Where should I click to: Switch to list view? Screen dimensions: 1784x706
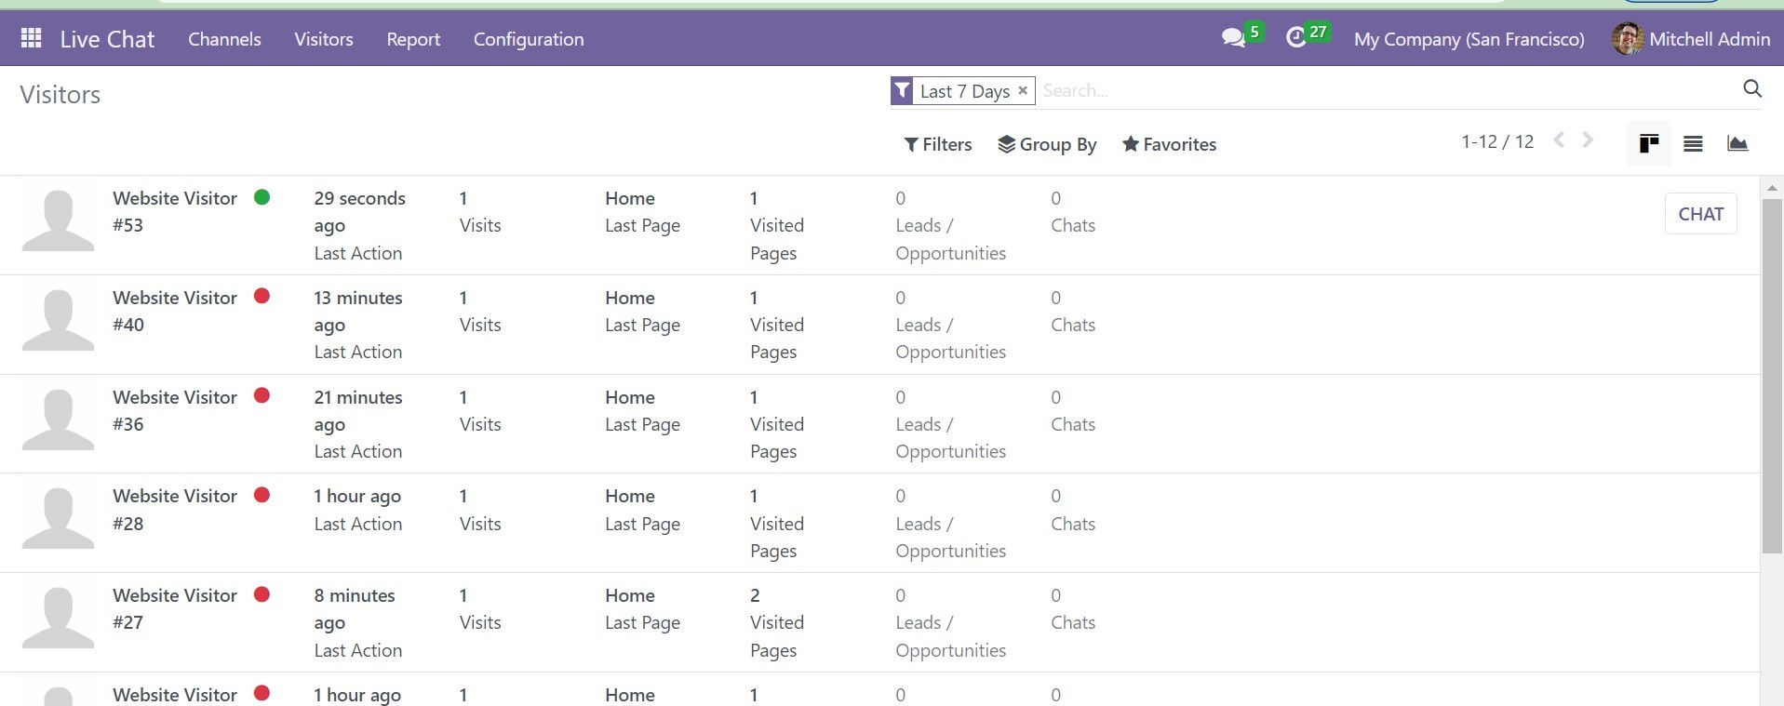tap(1693, 143)
